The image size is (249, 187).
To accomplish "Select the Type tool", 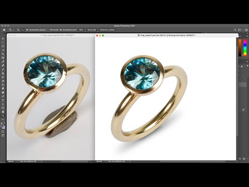I will pyautogui.click(x=3, y=100).
